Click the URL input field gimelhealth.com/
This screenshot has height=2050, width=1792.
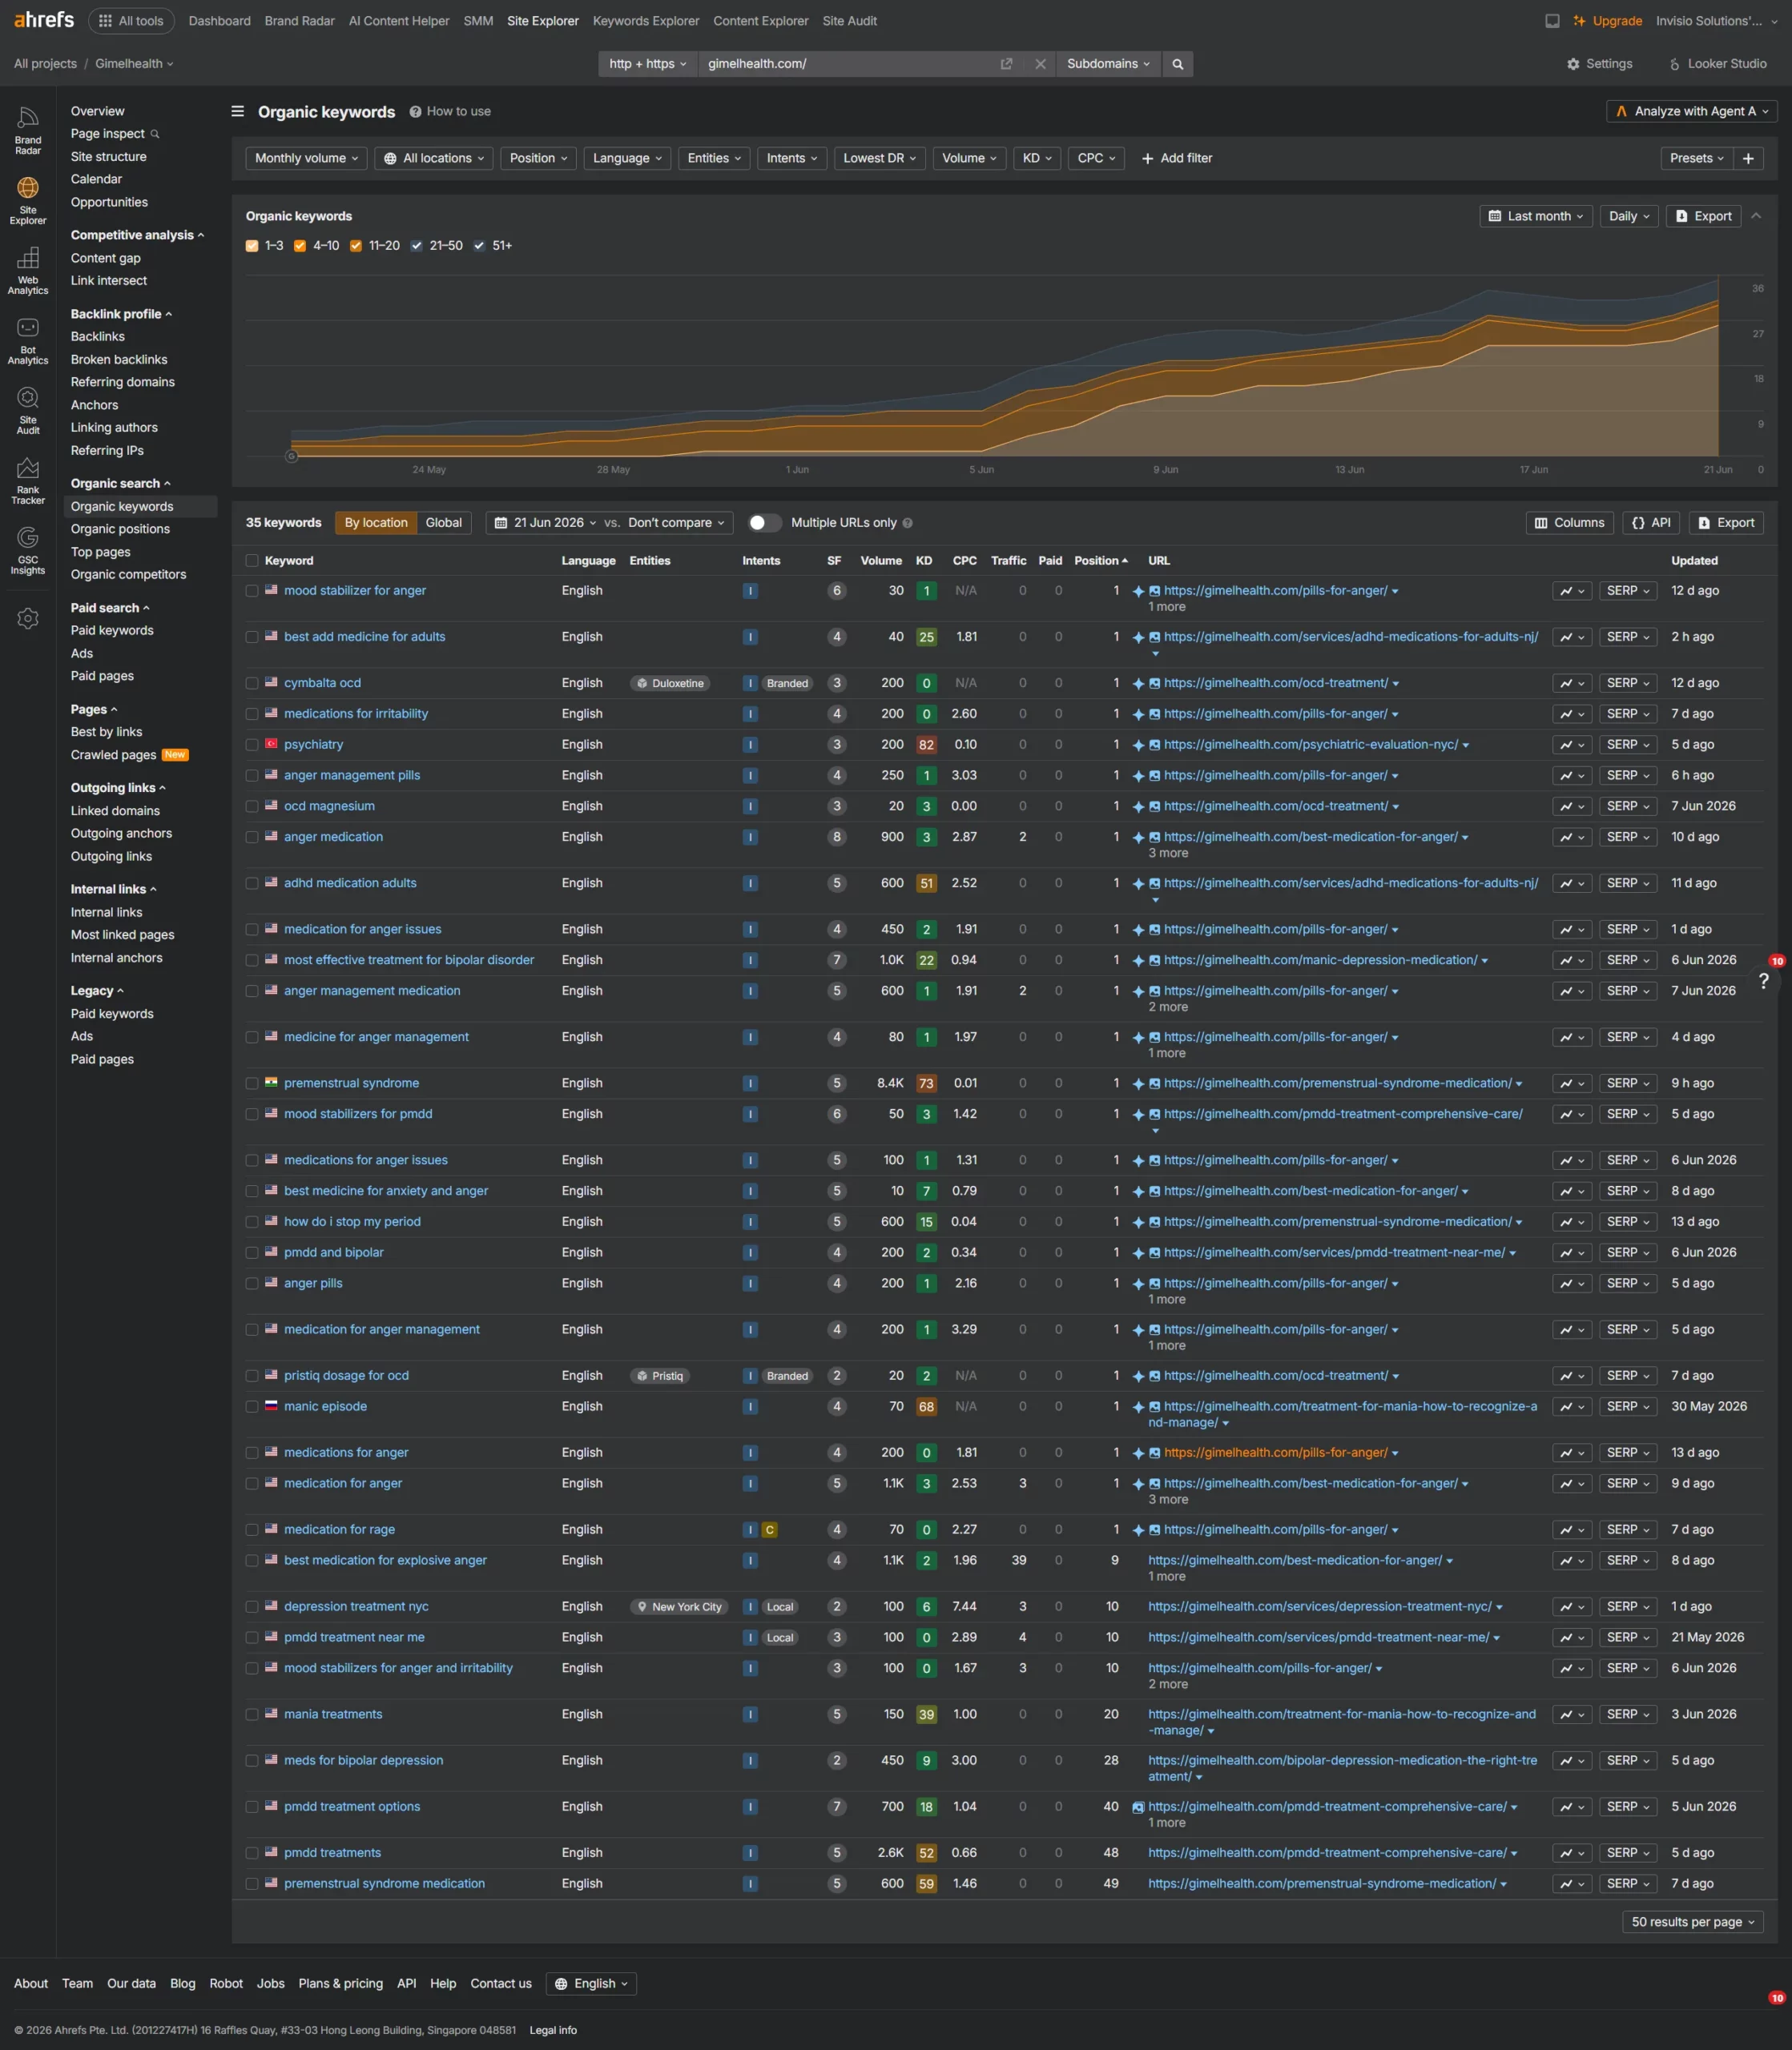click(848, 64)
